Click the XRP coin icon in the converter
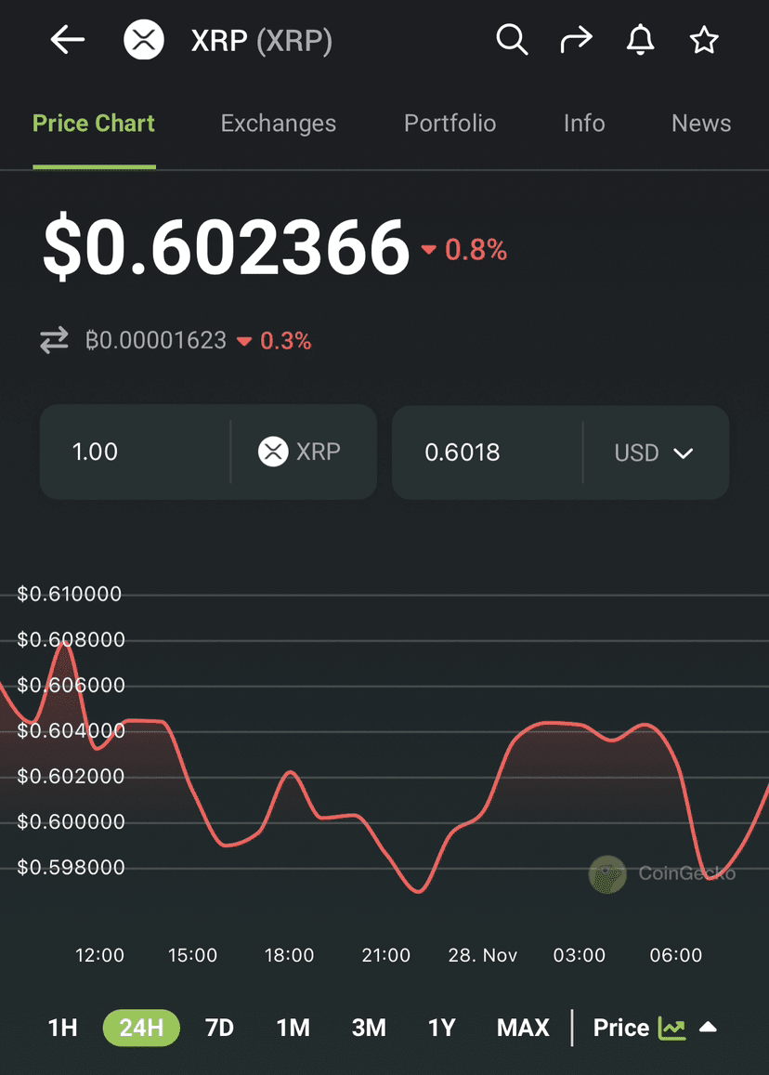The height and width of the screenshot is (1075, 769). pyautogui.click(x=272, y=452)
